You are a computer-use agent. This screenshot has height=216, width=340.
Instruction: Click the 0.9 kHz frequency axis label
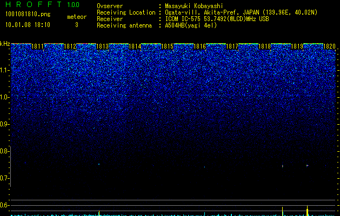5,124
